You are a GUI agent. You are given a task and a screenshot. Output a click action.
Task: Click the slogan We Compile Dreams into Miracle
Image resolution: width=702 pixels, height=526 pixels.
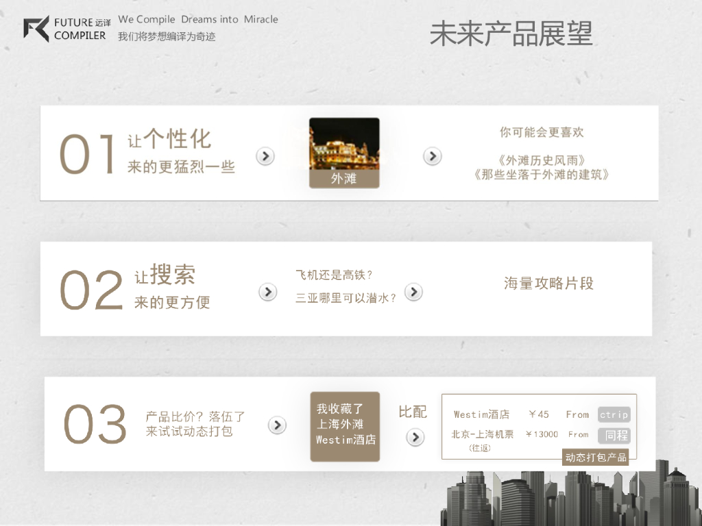(x=198, y=20)
